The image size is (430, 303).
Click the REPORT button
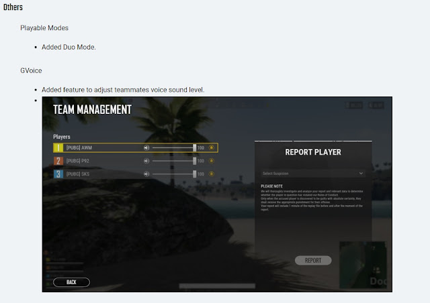(x=313, y=260)
